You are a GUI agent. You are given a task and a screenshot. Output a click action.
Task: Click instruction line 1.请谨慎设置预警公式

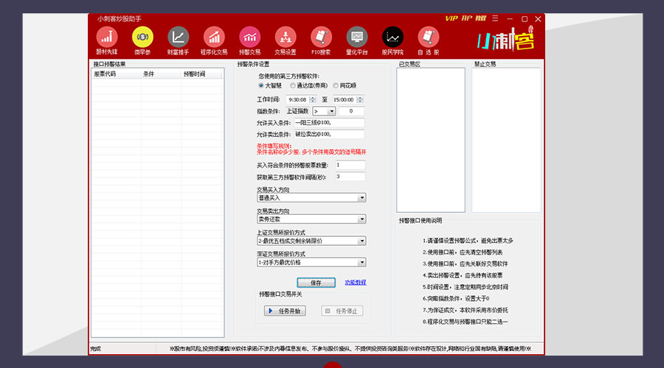pyautogui.click(x=468, y=241)
